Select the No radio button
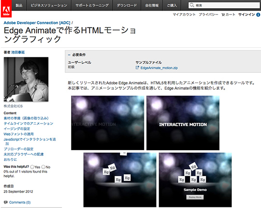 point(43,167)
